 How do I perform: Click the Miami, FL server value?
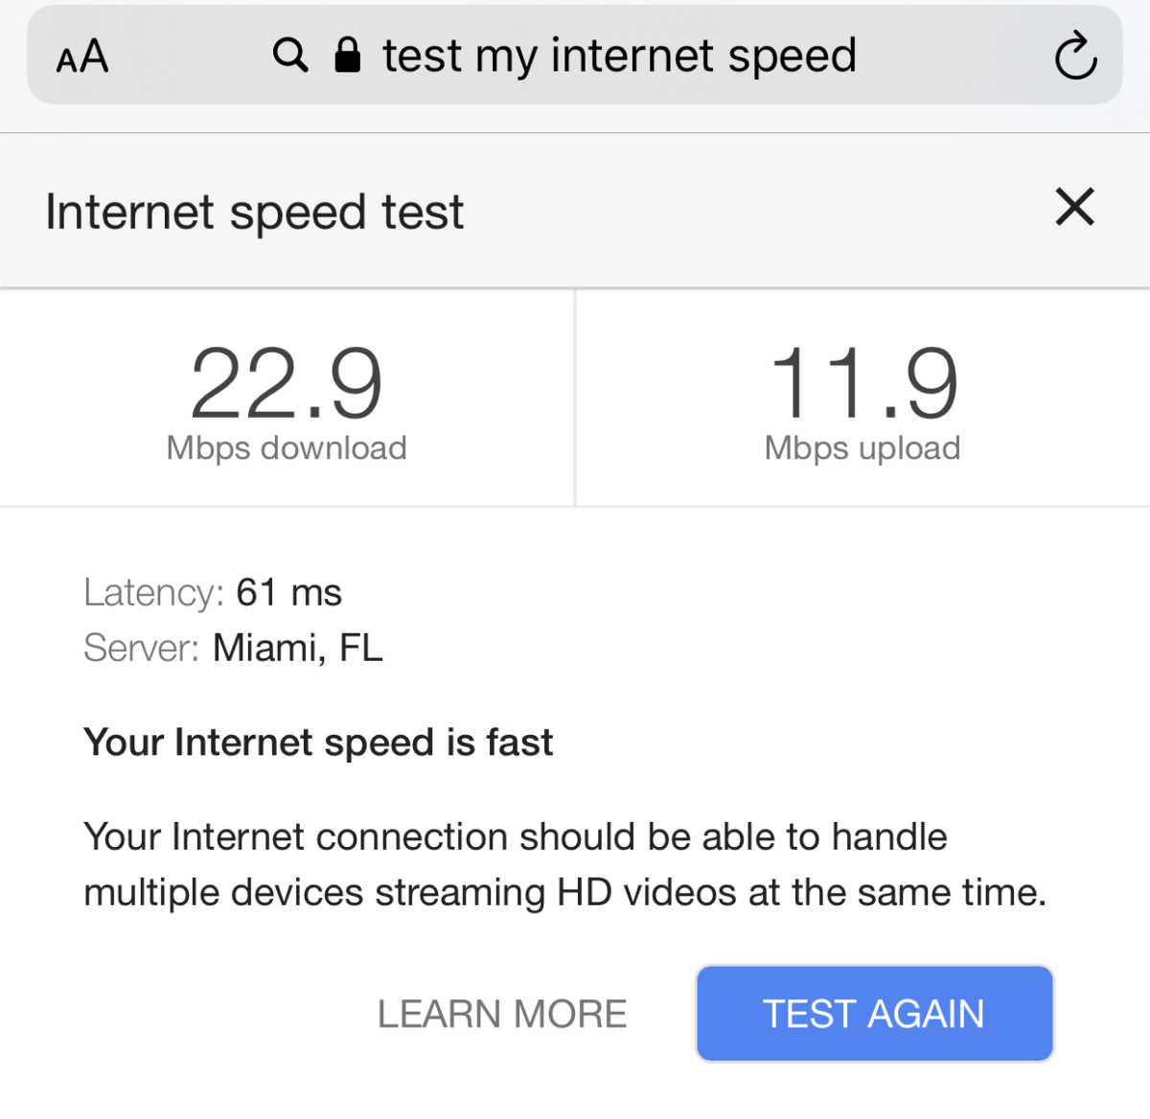point(298,649)
